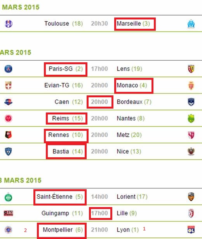Image resolution: width=202 pixels, height=239 pixels.
Task: Click the Lyon (1) team name
Action: [128, 230]
